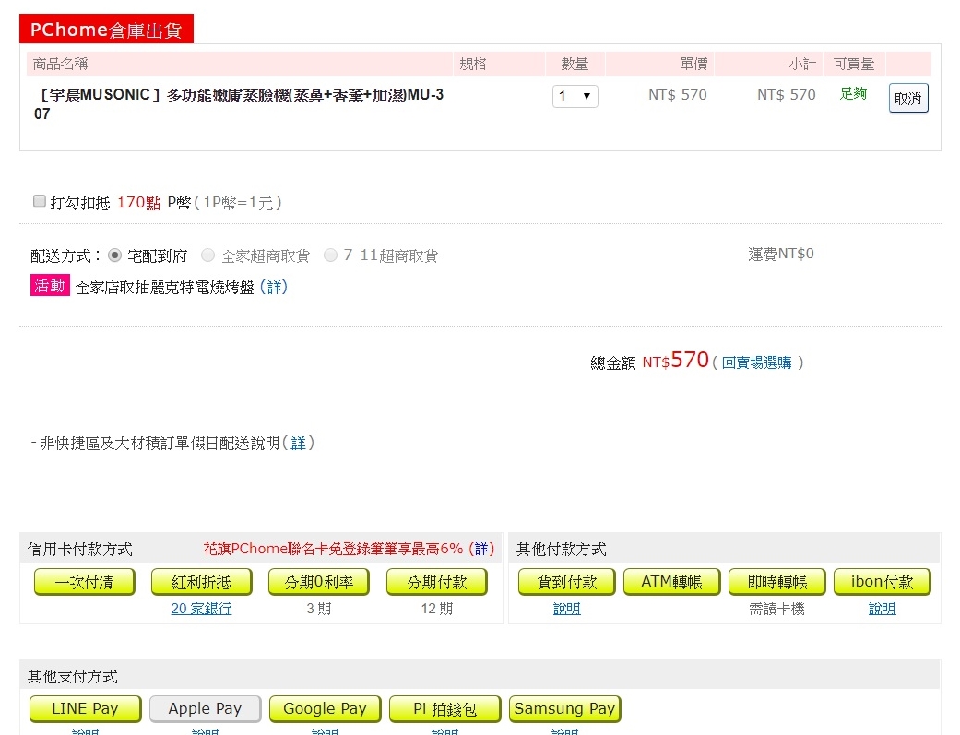Click the 小計 column header

point(802,64)
